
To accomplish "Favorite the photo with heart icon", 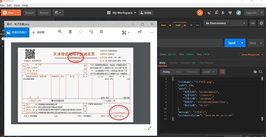I will click(80, 32).
